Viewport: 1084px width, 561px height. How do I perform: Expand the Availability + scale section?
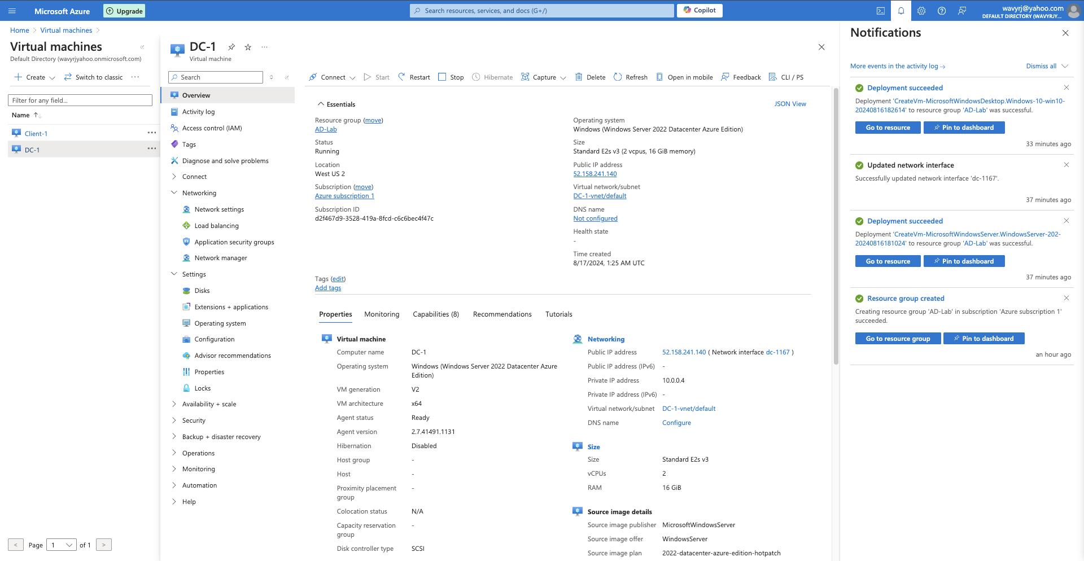tap(174, 404)
